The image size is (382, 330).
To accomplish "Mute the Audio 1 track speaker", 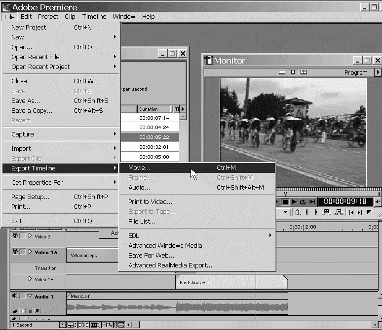I will [x=15, y=297].
